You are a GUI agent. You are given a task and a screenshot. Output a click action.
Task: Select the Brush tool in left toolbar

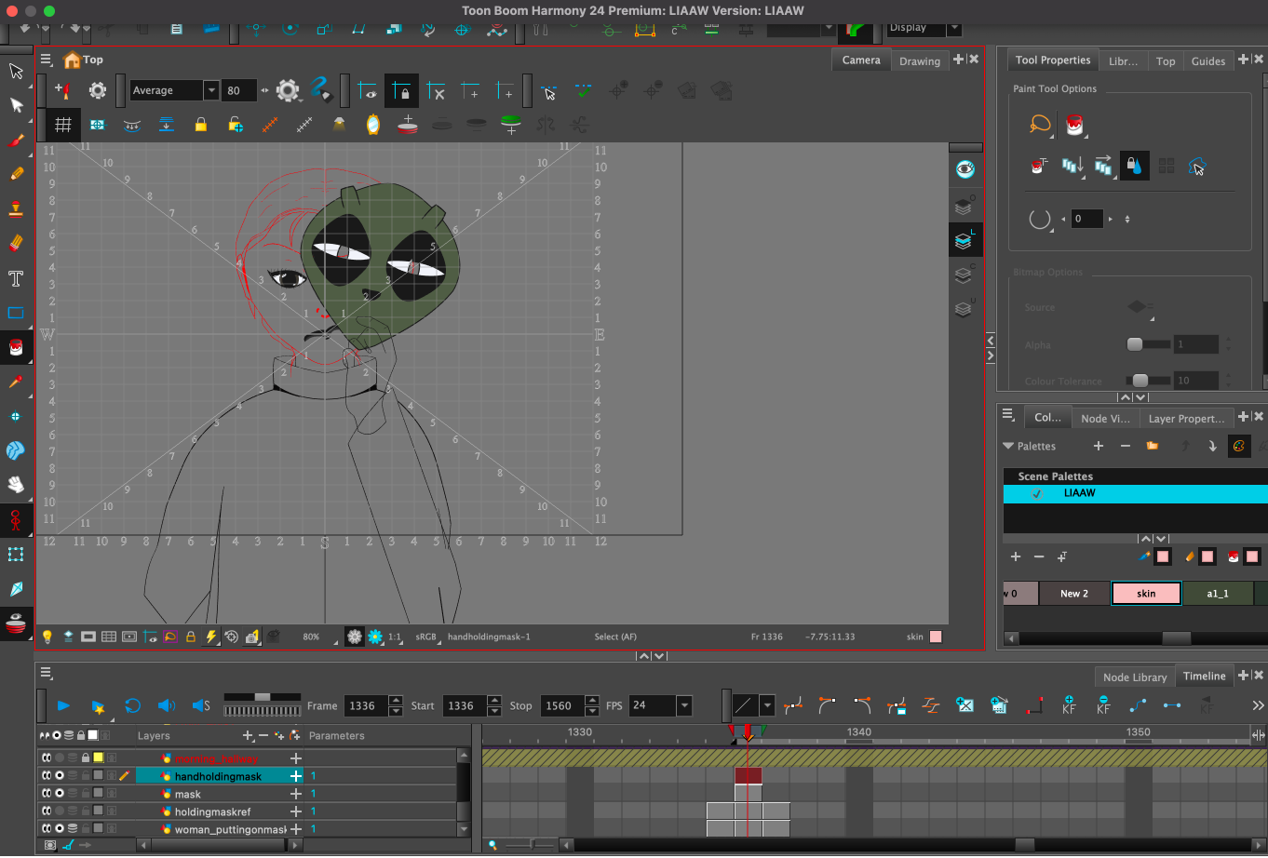tap(16, 141)
